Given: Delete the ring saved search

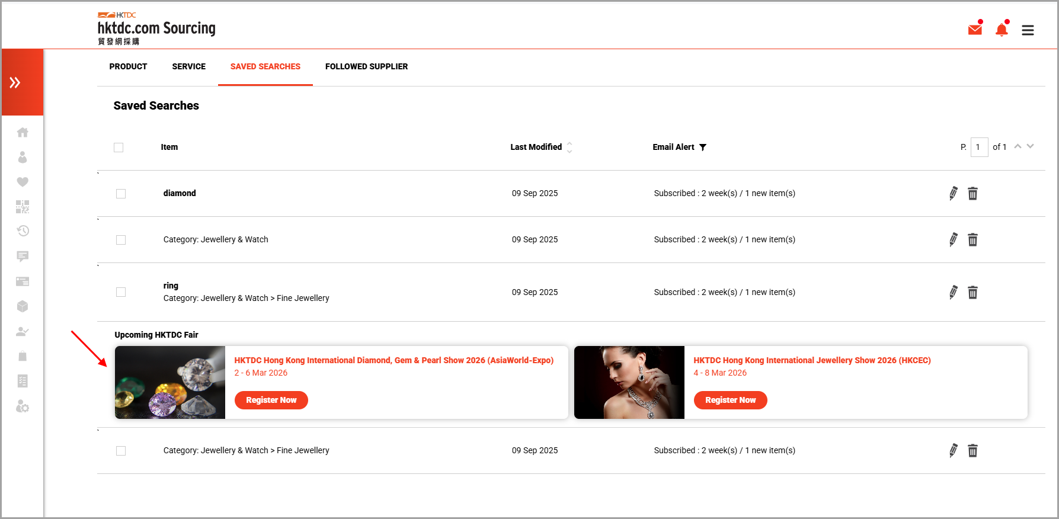Looking at the screenshot, I should (972, 292).
